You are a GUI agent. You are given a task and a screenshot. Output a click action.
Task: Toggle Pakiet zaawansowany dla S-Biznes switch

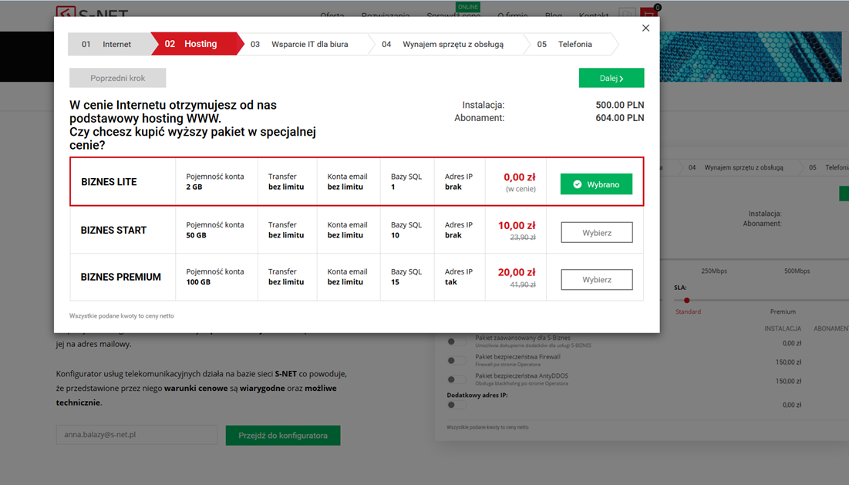pyautogui.click(x=457, y=342)
